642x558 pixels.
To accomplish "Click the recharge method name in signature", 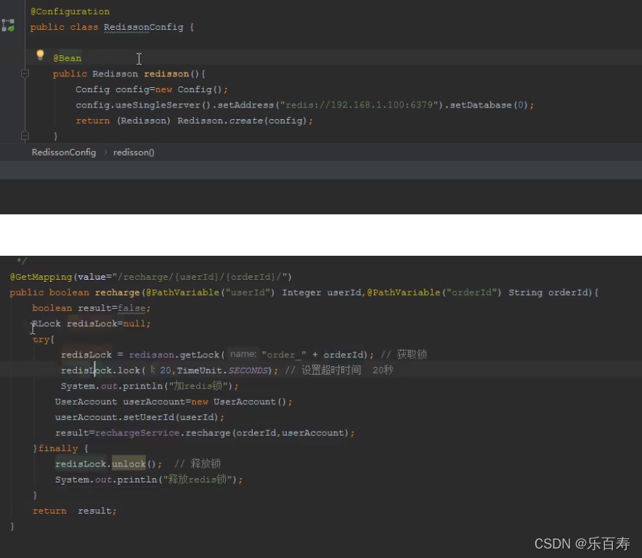I will tap(117, 293).
